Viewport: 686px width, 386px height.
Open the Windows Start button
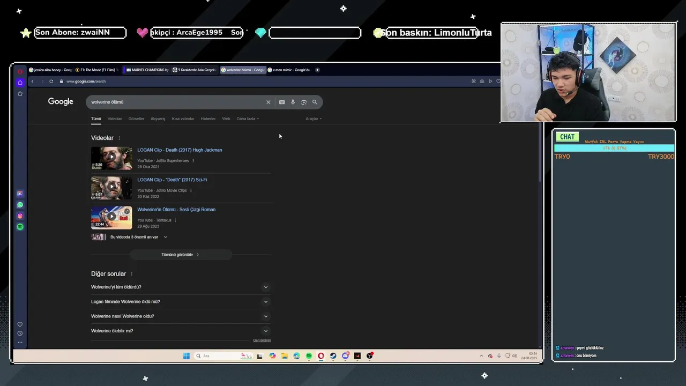(186, 356)
